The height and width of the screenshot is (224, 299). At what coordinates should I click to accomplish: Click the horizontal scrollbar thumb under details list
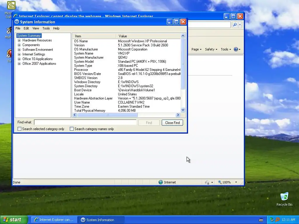(x=107, y=115)
